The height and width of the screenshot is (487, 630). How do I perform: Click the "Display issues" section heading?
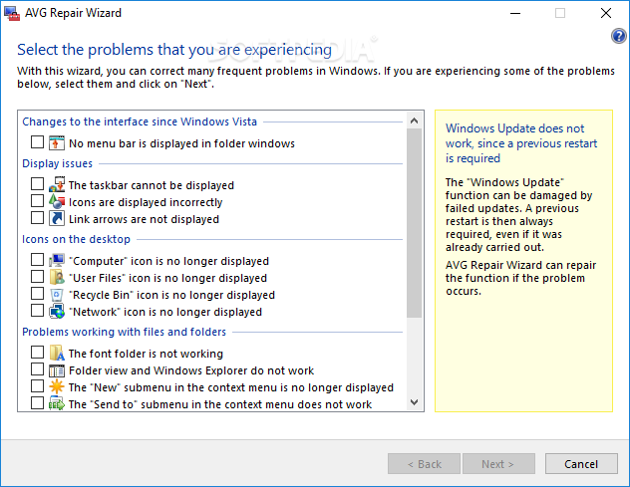click(x=57, y=163)
